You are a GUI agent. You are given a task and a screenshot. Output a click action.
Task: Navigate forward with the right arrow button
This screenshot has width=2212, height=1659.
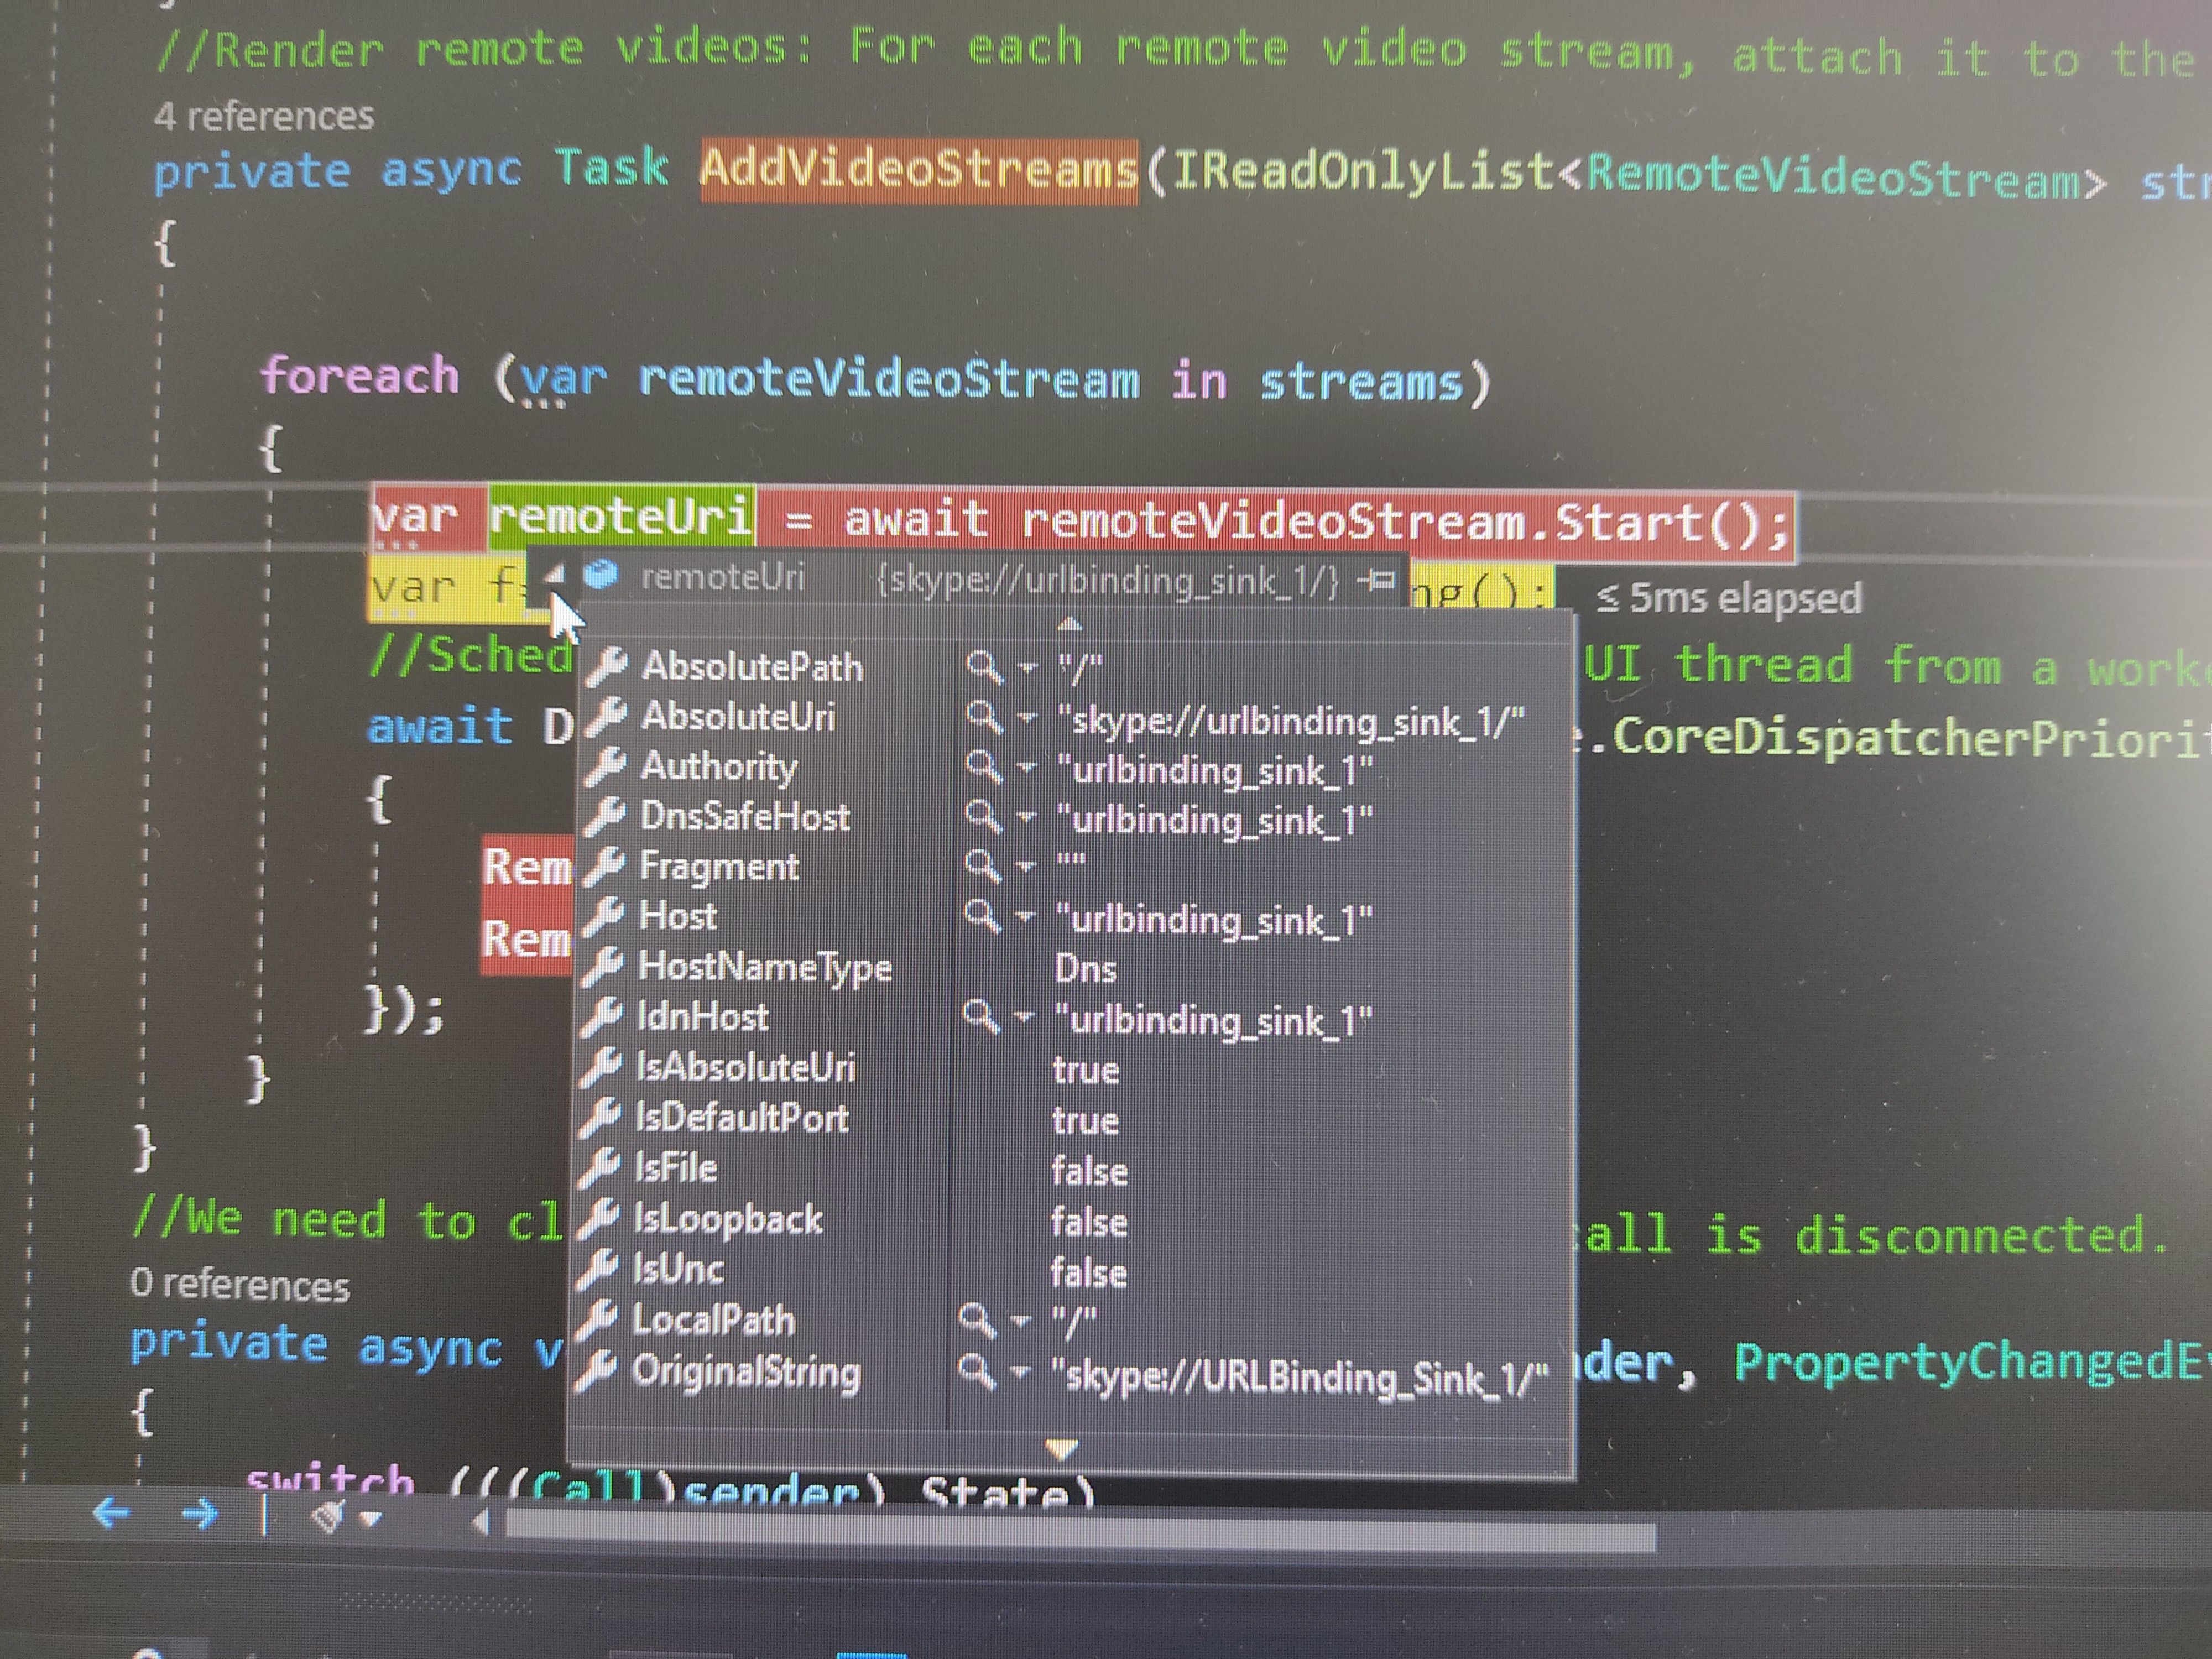coord(200,1514)
